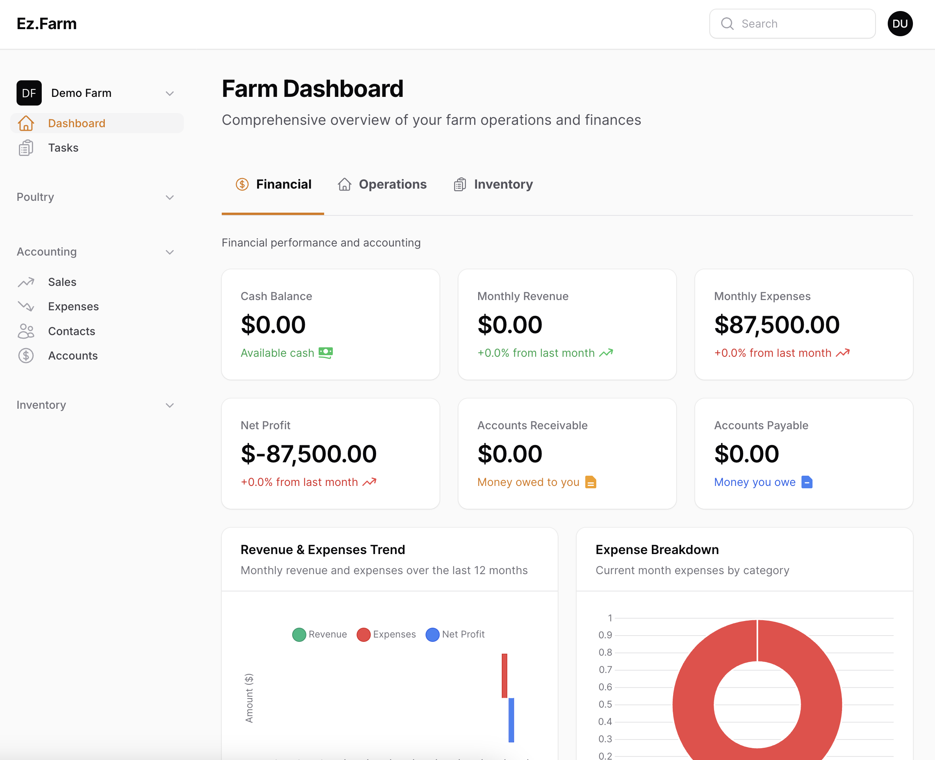Switch to the Operations tab
Image resolution: width=935 pixels, height=760 pixels.
click(382, 184)
